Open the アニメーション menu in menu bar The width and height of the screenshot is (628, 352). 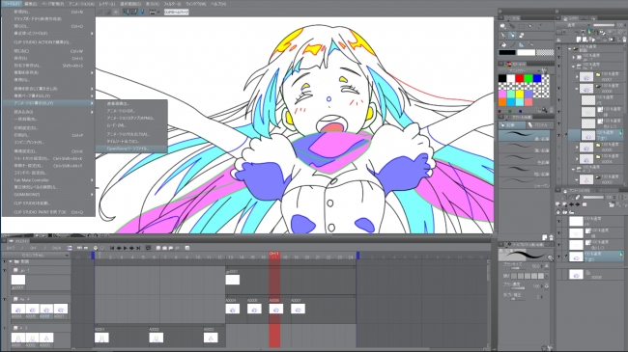tap(81, 4)
